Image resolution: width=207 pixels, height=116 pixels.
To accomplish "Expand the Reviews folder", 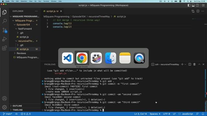I will click(x=25, y=53).
